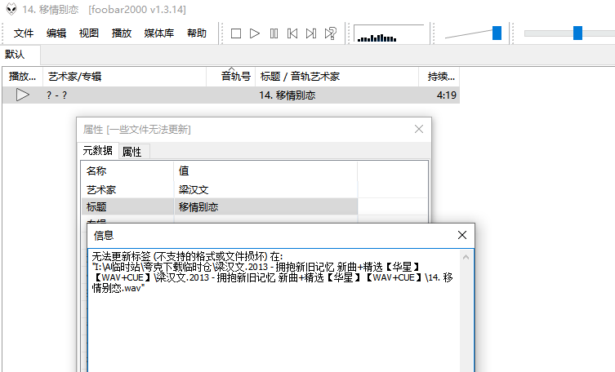Click the foobar2000 alien app icon
615x372 pixels.
(x=11, y=10)
